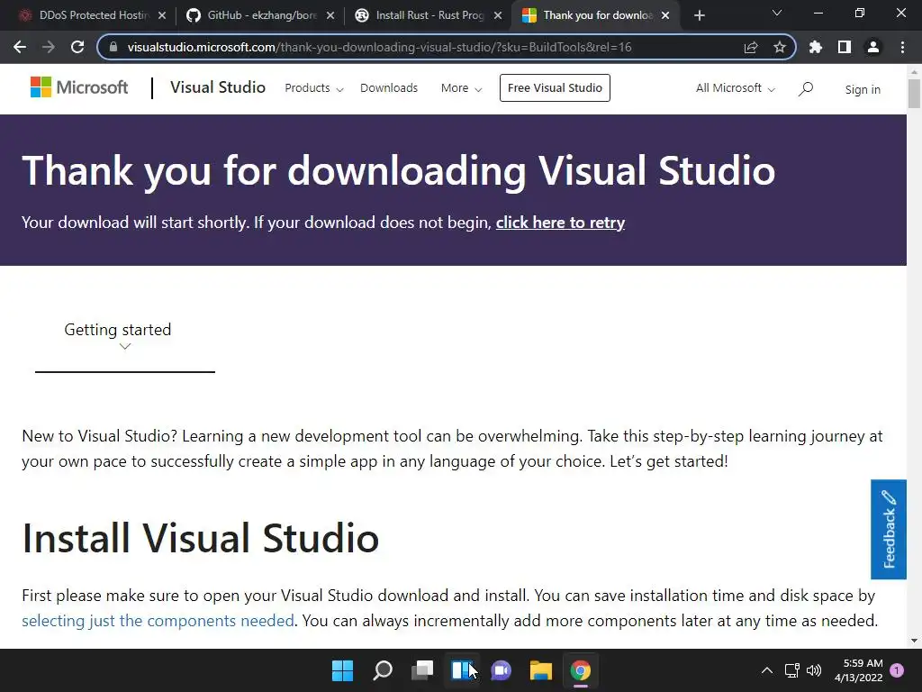
Task: Open the Downloads nav link
Action: click(389, 88)
